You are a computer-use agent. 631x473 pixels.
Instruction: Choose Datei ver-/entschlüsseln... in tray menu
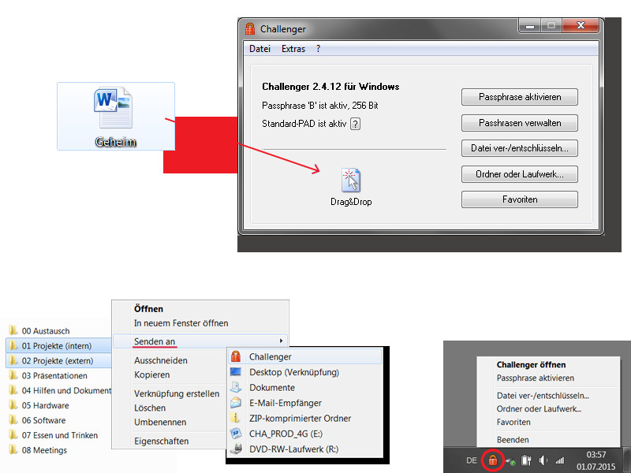(x=543, y=396)
